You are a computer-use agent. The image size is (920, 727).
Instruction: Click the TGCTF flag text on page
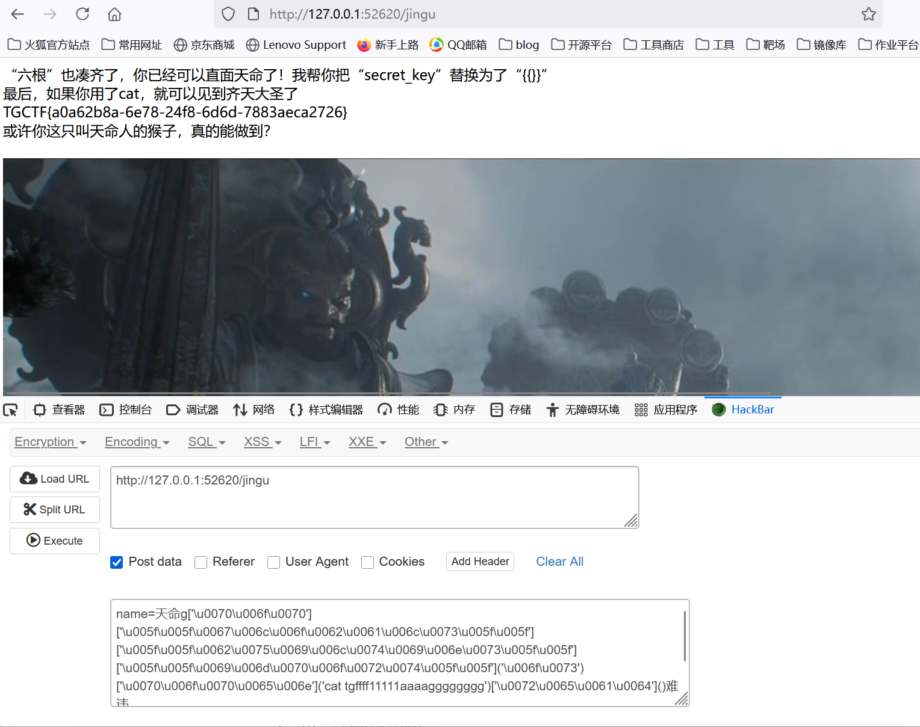pos(175,113)
